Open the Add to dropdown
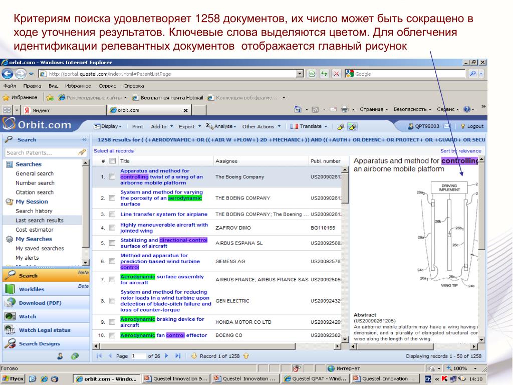513x385 pixels. coord(161,126)
